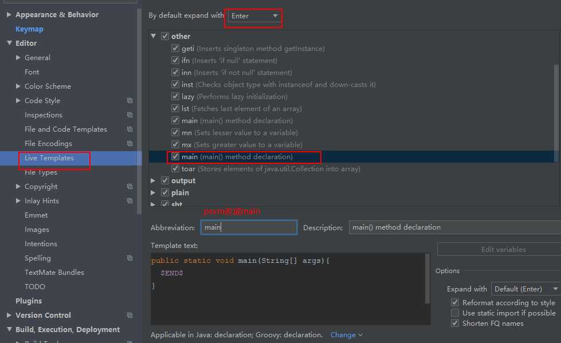Click copy icon beside Inspections
This screenshot has width=561, height=343.
coord(130,115)
